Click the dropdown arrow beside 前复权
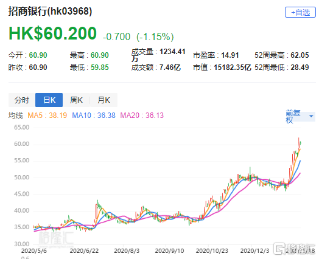 point(311,116)
